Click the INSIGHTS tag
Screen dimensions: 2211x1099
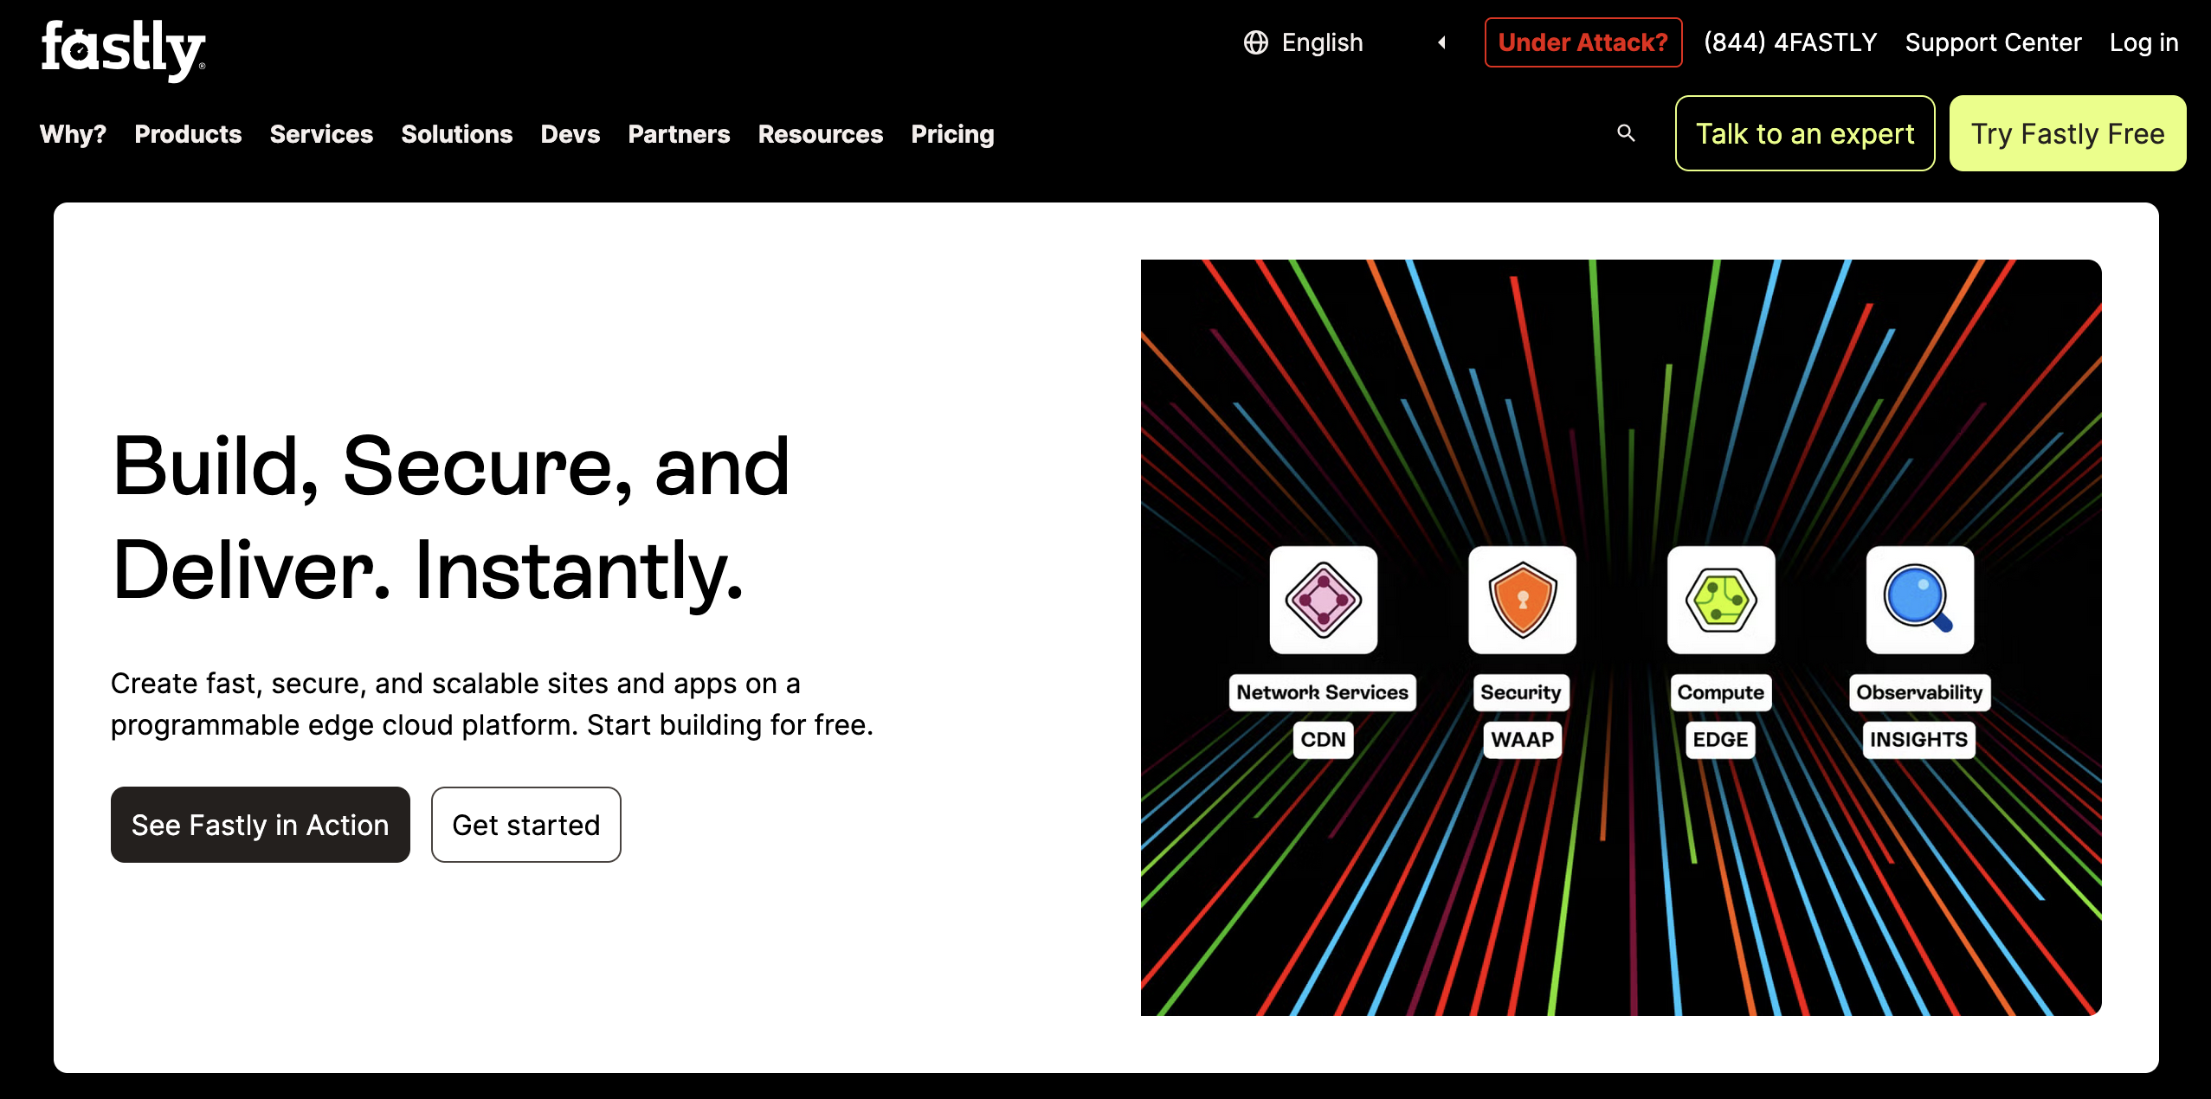tap(1918, 740)
